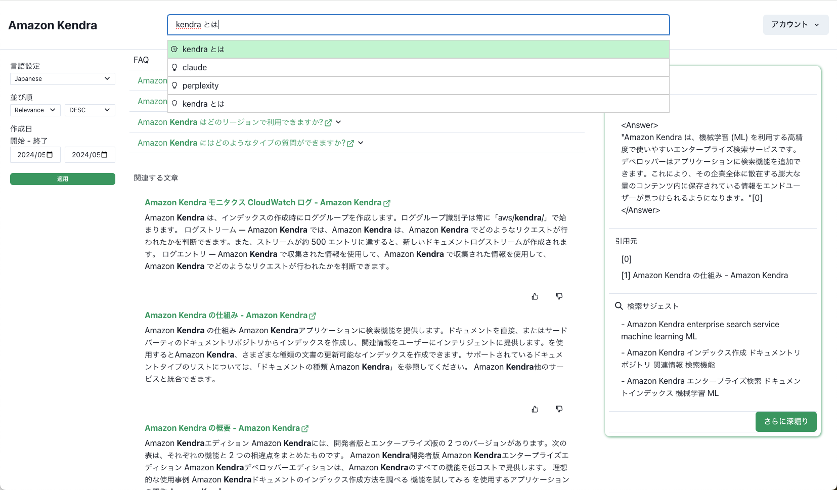This screenshot has height=490, width=837.
Task: Thumbs down the の仕組み result
Action: pyautogui.click(x=559, y=409)
